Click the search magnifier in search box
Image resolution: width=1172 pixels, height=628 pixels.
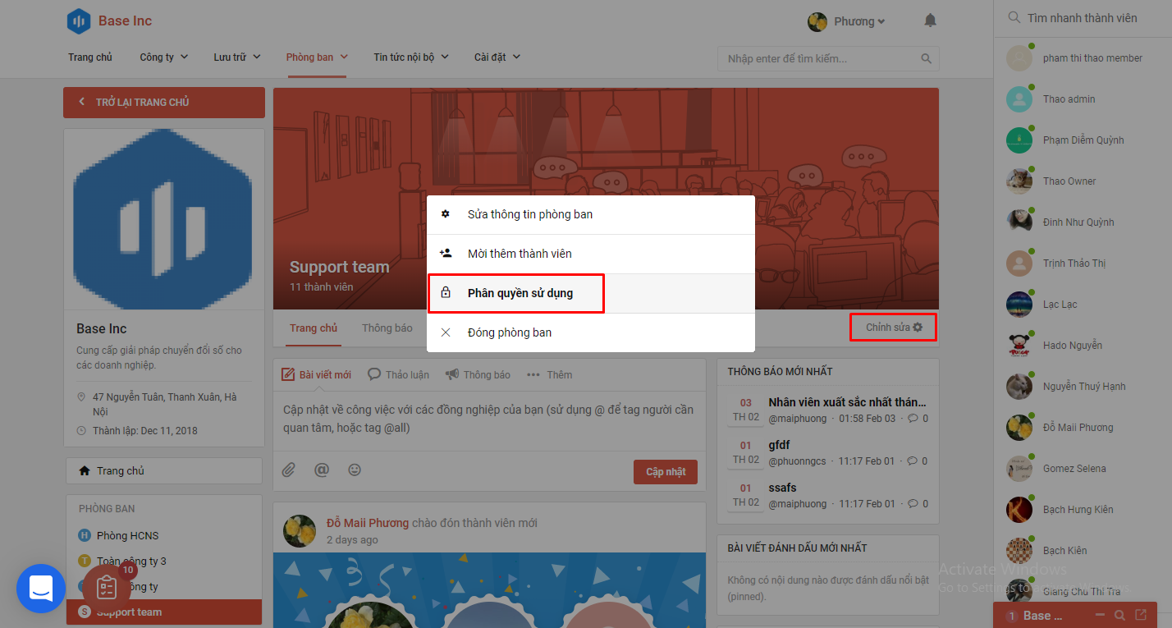click(x=927, y=59)
